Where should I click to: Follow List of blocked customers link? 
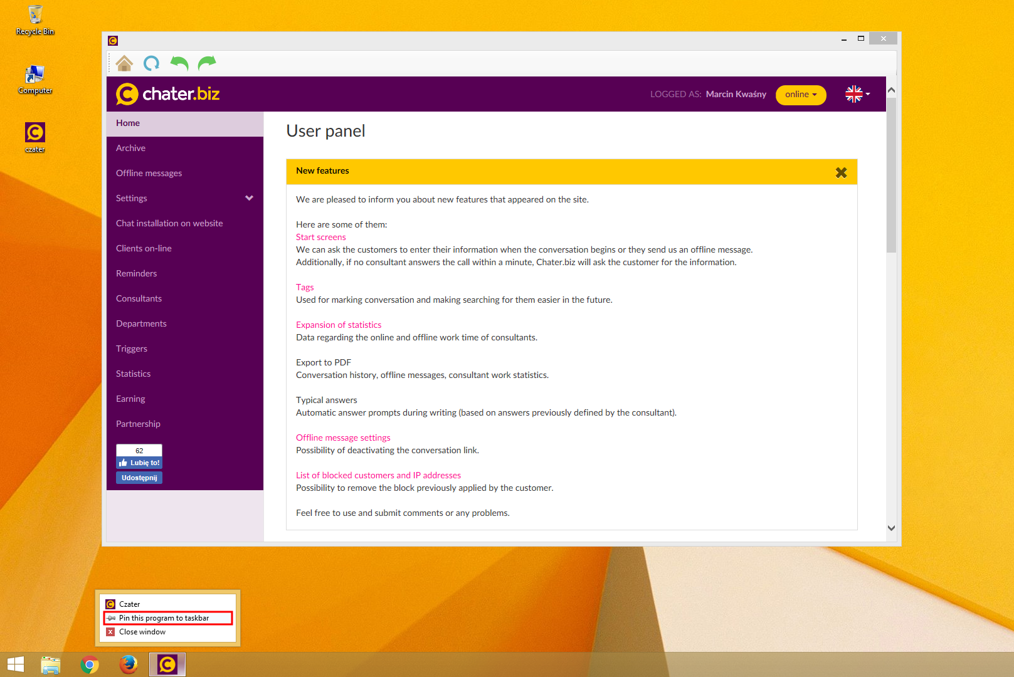coord(378,475)
